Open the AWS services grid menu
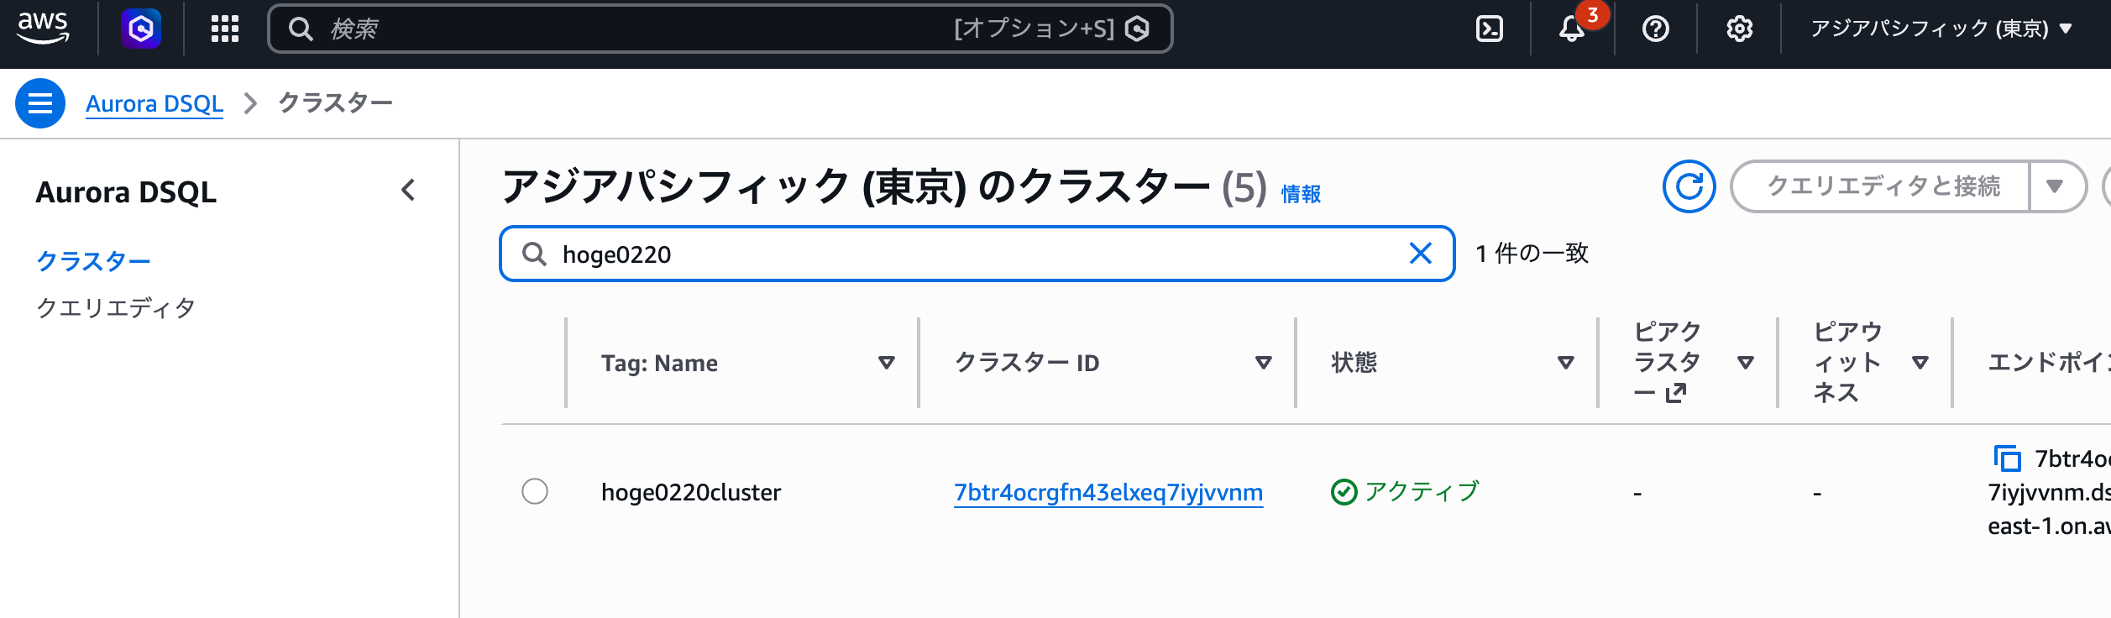The image size is (2111, 618). pyautogui.click(x=225, y=29)
